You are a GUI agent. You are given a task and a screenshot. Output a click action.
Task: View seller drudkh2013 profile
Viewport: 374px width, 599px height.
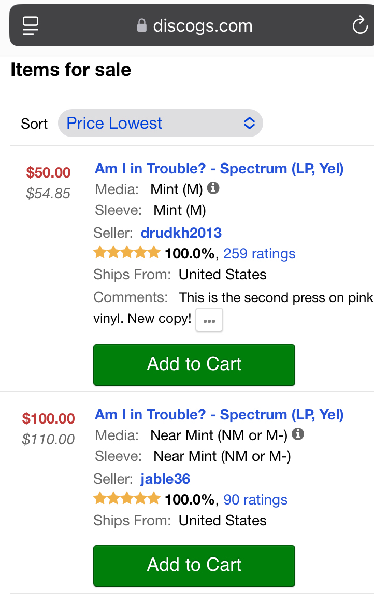(181, 233)
